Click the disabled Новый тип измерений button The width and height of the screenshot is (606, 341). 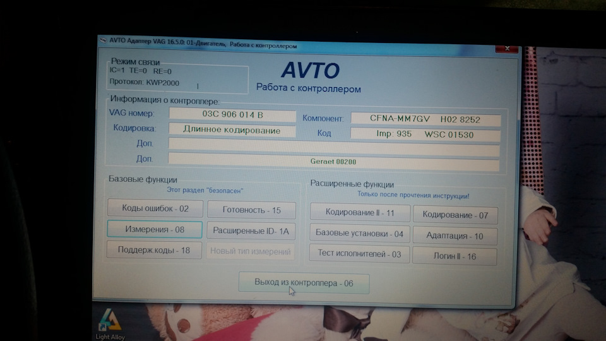pos(251,252)
